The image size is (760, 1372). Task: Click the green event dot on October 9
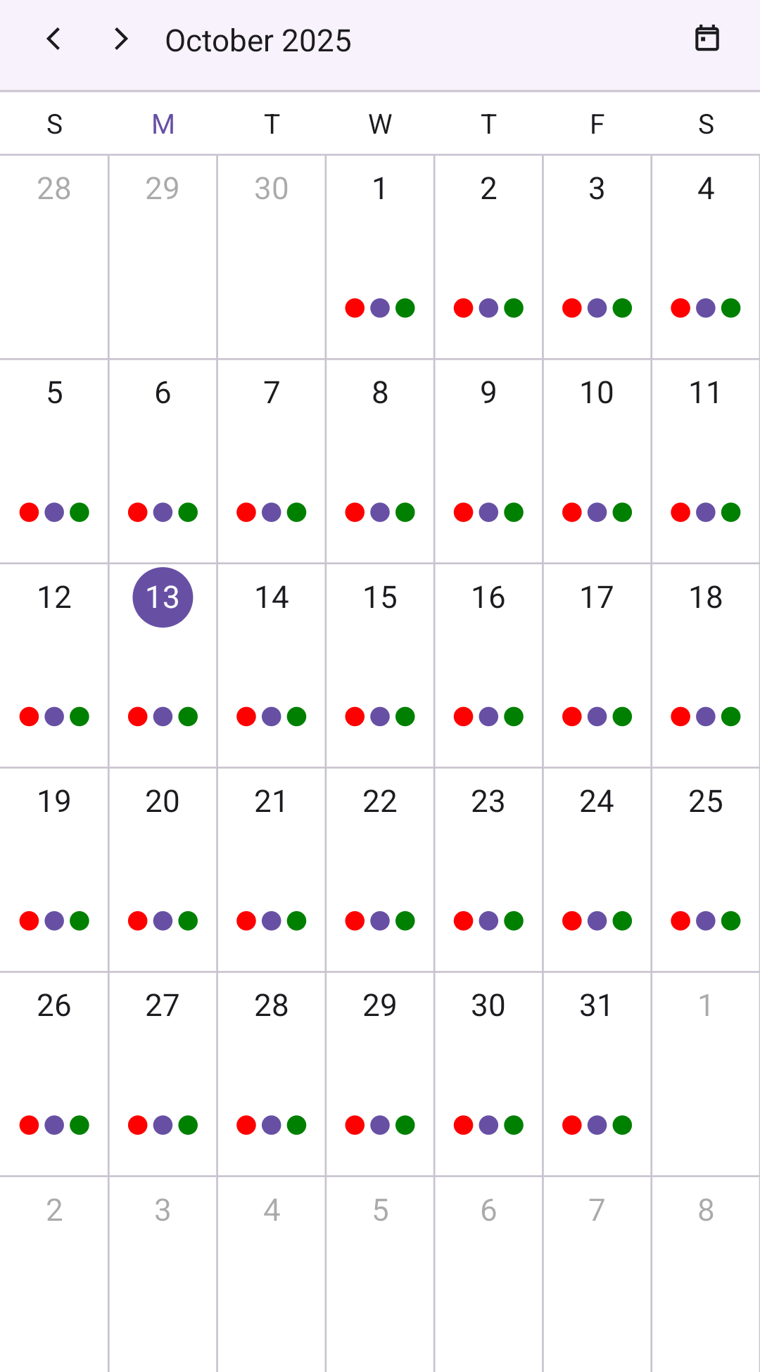point(514,512)
